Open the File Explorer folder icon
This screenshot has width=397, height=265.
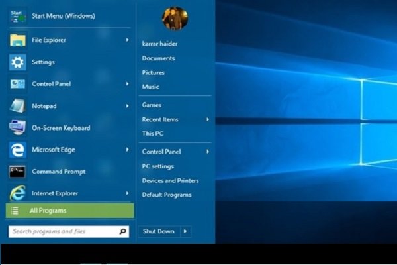coord(17,40)
